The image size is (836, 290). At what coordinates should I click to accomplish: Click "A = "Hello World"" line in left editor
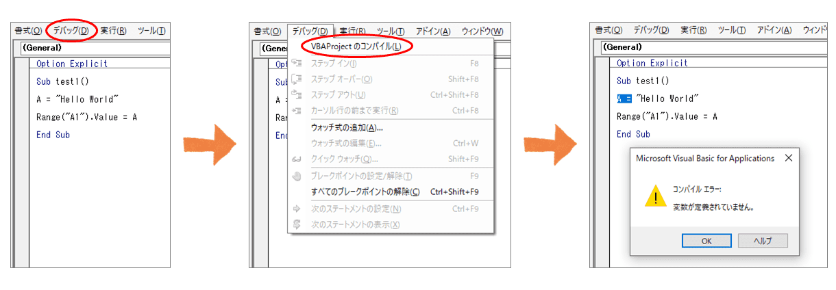pos(77,99)
